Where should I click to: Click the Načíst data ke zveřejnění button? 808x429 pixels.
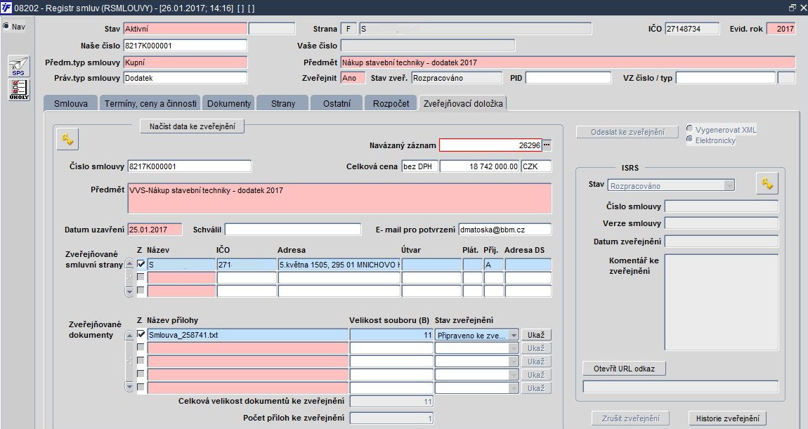click(x=193, y=126)
